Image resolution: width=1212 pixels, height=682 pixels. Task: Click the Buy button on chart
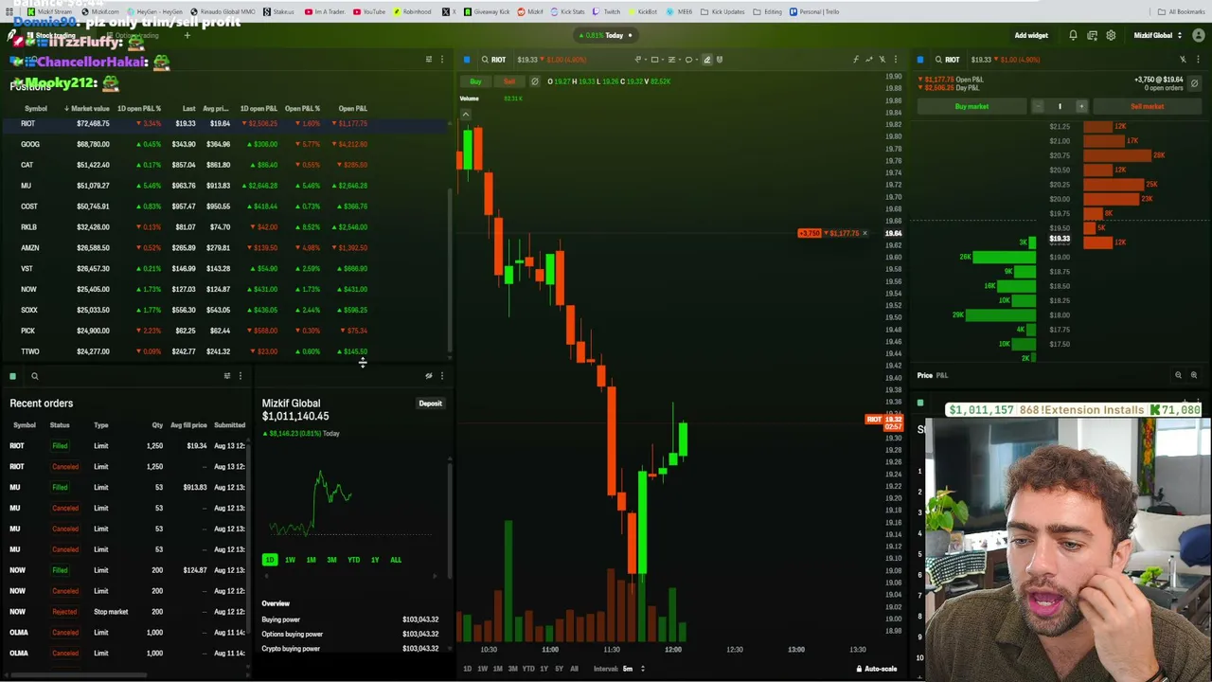pos(476,81)
